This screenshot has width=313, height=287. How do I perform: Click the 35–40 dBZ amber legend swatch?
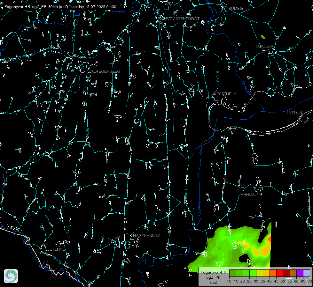[x=266, y=273]
